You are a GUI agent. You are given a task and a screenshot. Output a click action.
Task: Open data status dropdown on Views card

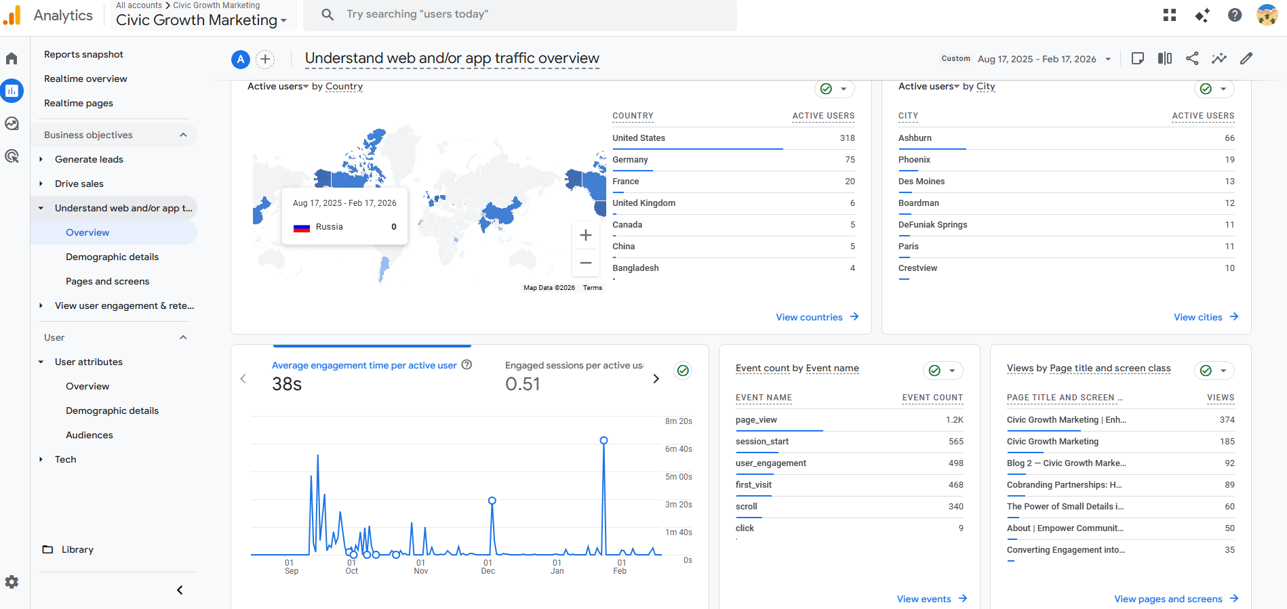pos(1214,371)
